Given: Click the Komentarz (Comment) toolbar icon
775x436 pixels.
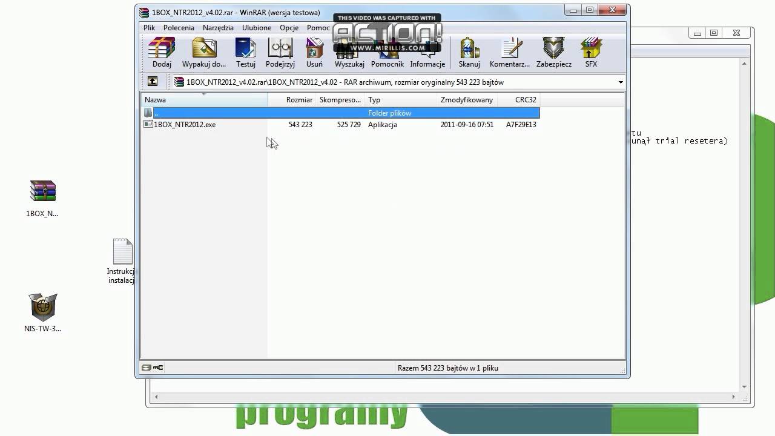Looking at the screenshot, I should [x=510, y=53].
